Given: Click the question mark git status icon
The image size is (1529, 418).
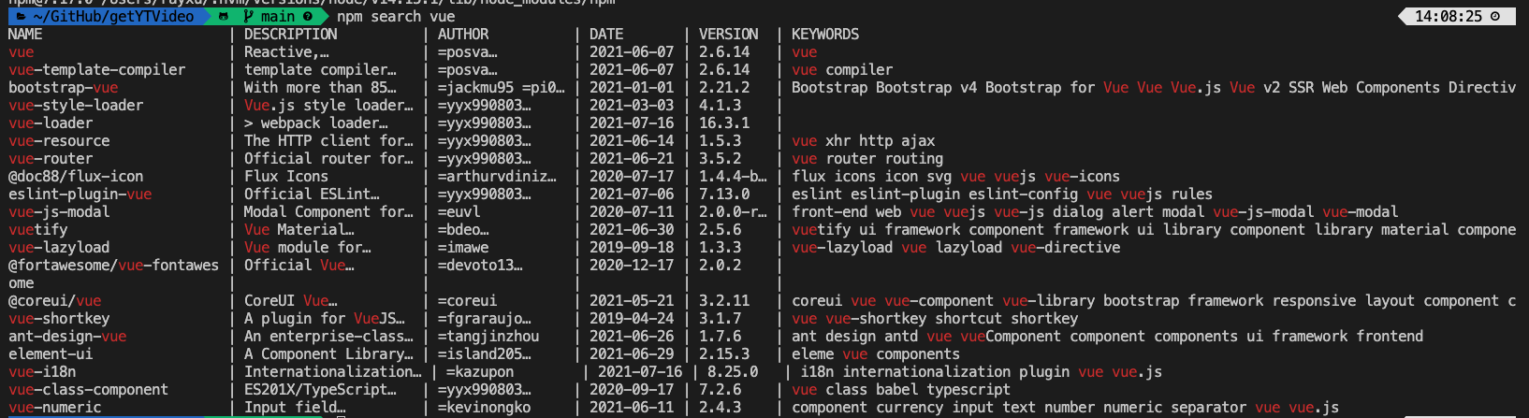Looking at the screenshot, I should click(x=307, y=16).
